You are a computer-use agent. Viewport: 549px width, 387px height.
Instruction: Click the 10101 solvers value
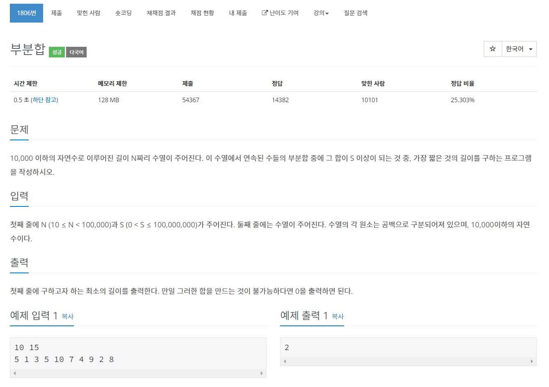[370, 100]
